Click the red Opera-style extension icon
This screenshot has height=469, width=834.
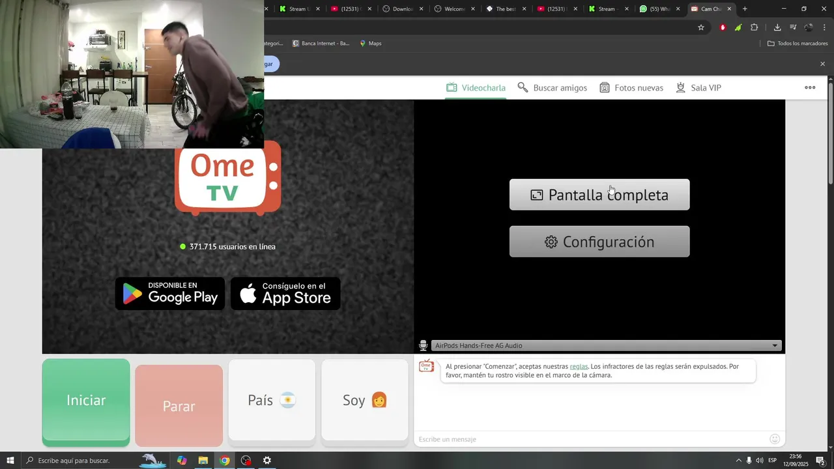click(723, 27)
